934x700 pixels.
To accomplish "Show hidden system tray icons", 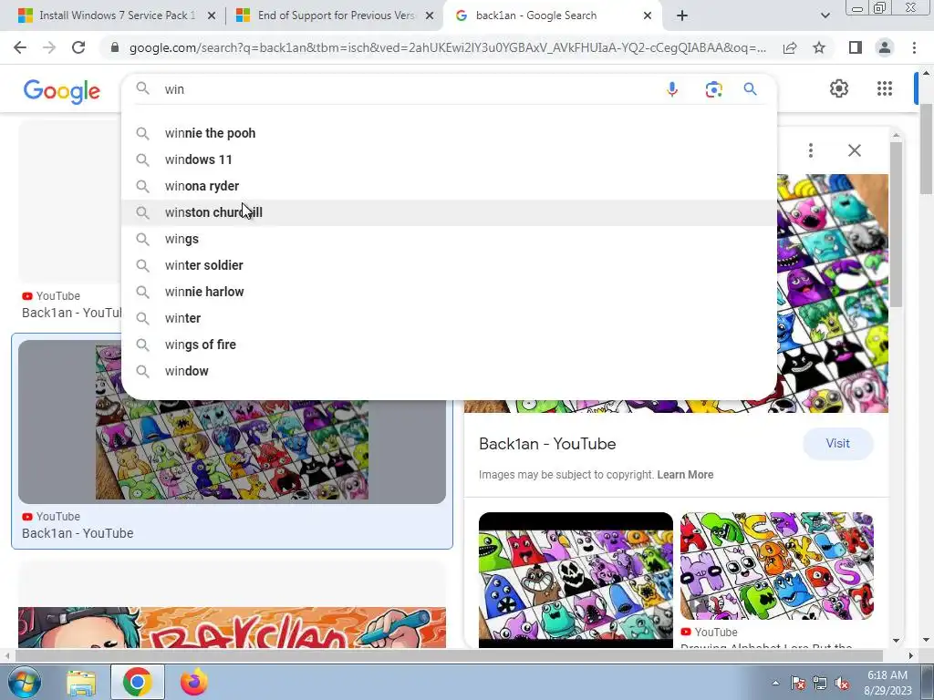I will [775, 683].
